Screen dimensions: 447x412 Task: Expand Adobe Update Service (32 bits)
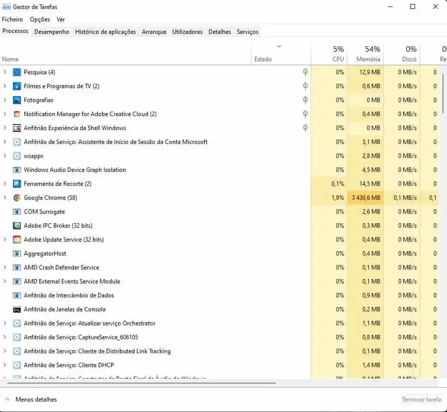pos(4,240)
